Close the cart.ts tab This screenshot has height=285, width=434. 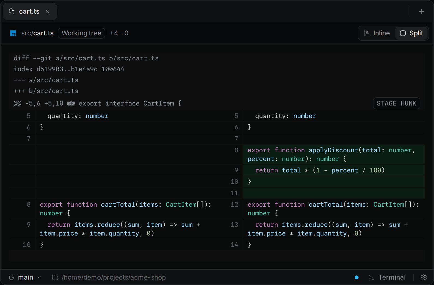click(x=48, y=12)
